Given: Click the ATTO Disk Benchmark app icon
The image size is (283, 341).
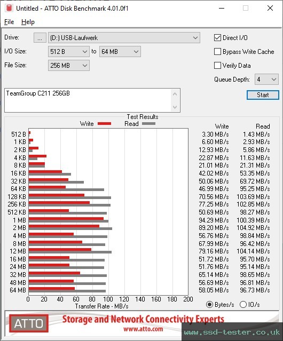Looking at the screenshot, I should point(9,8).
